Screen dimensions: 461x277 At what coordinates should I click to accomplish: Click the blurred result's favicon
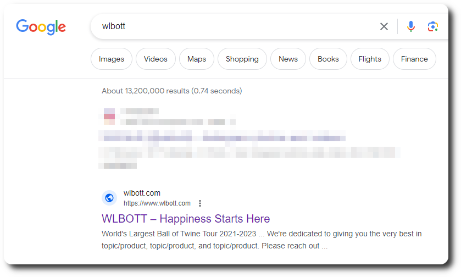109,117
